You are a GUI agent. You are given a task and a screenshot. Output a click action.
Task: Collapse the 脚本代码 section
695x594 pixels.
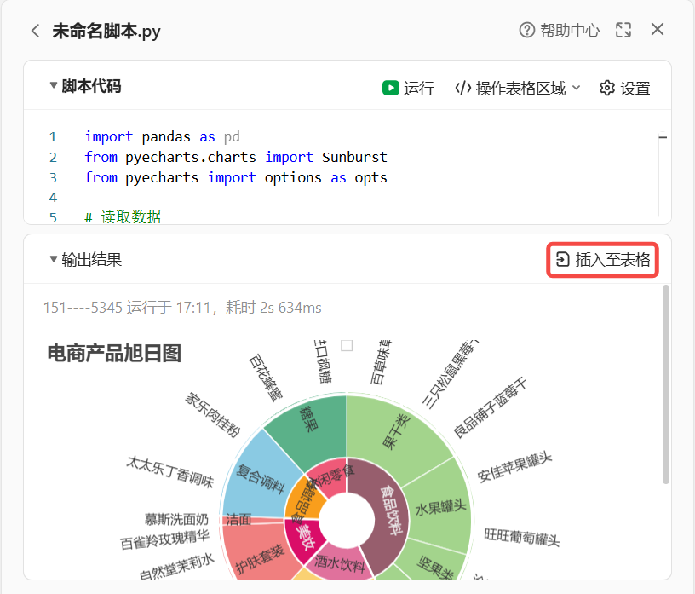point(54,84)
